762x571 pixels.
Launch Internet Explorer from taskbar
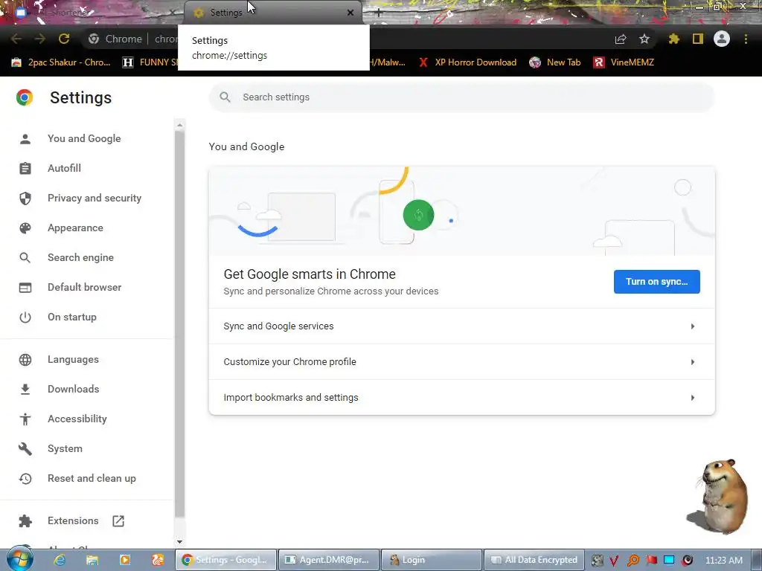[x=60, y=560]
